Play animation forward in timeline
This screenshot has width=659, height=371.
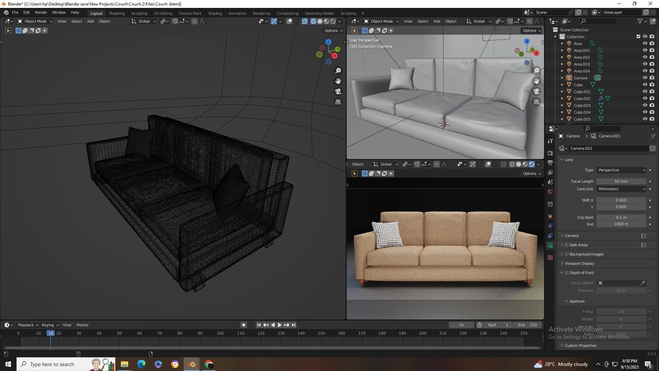tap(279, 325)
